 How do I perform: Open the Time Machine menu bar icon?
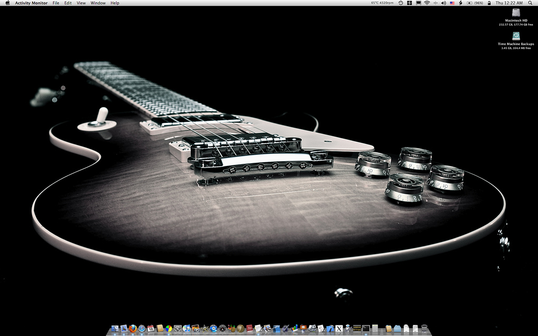coord(401,3)
